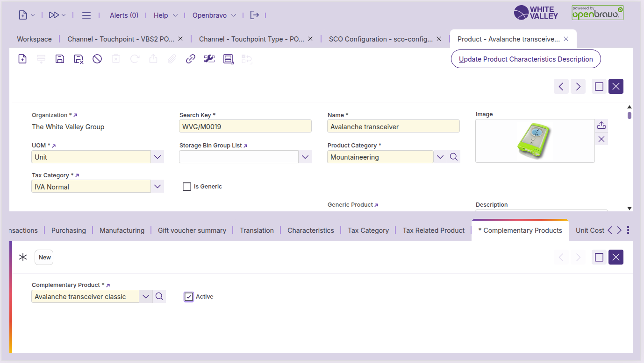The height and width of the screenshot is (363, 644).
Task: Click the Undo changes circle-slash icon
Action: 97,59
